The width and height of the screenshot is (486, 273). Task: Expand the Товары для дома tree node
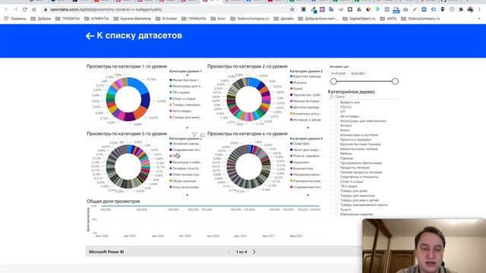[x=331, y=191]
